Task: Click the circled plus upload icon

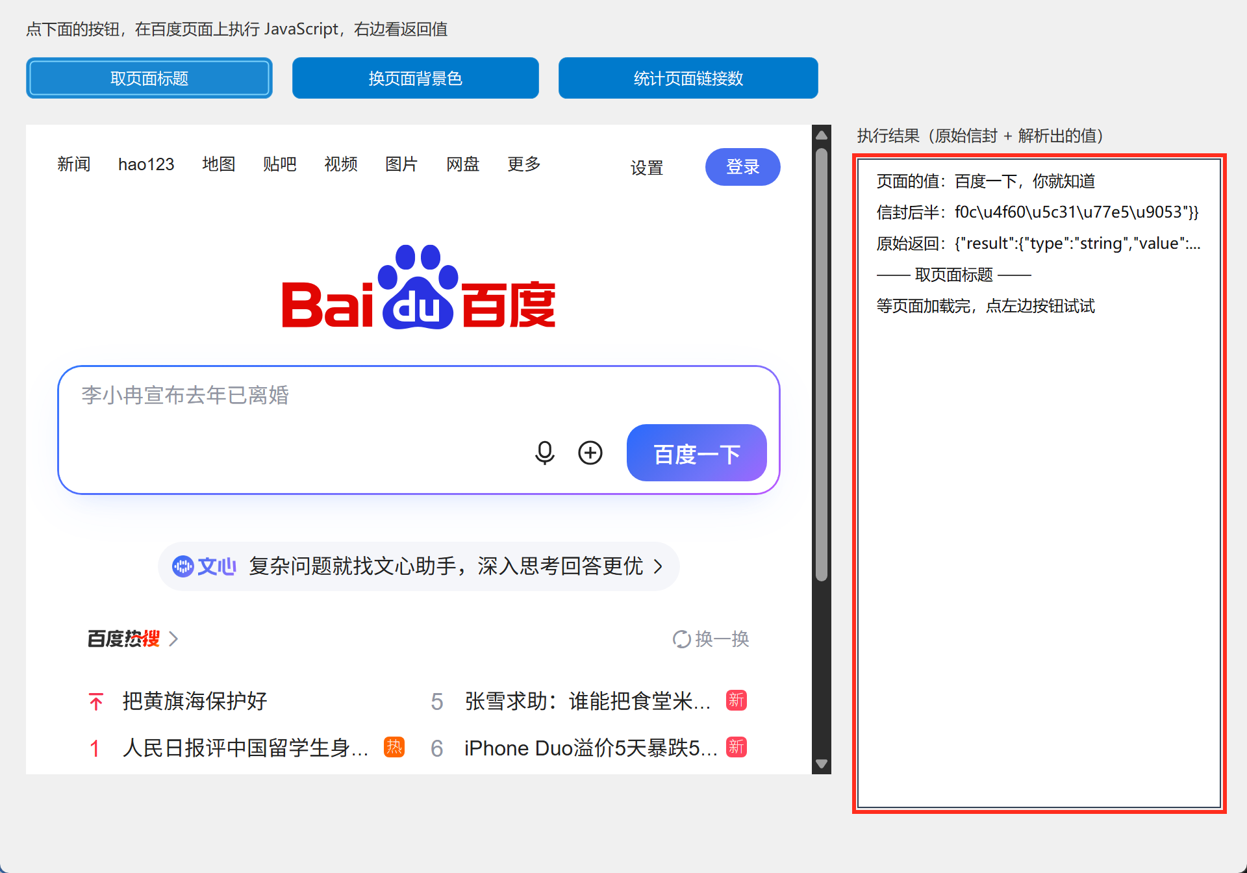Action: [590, 453]
